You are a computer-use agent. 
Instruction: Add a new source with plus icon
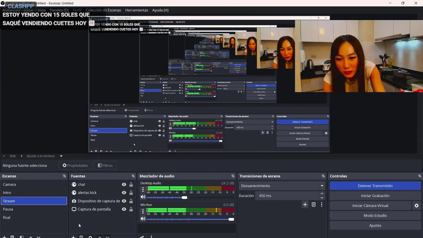click(x=73, y=237)
